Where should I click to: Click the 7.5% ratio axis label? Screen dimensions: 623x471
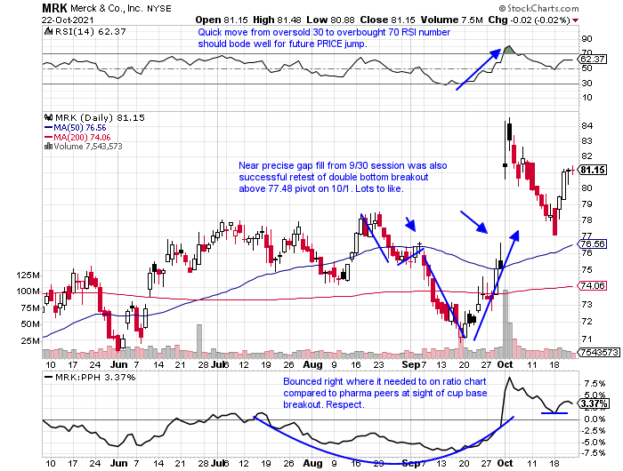[x=595, y=383]
